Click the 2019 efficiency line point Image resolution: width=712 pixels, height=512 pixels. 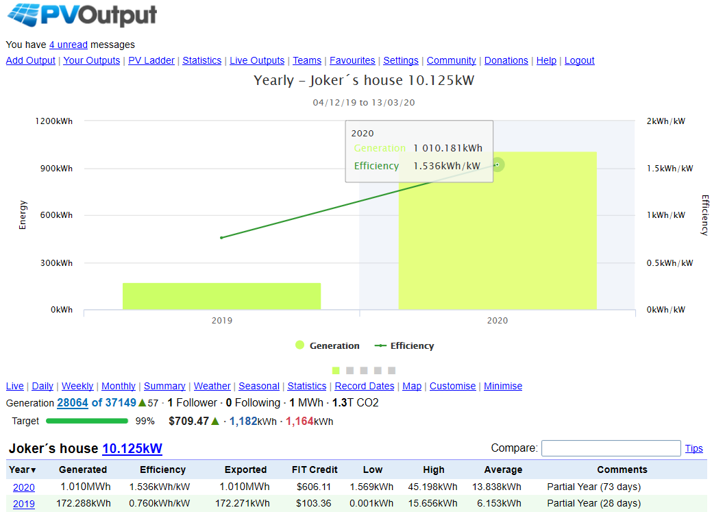pos(221,238)
